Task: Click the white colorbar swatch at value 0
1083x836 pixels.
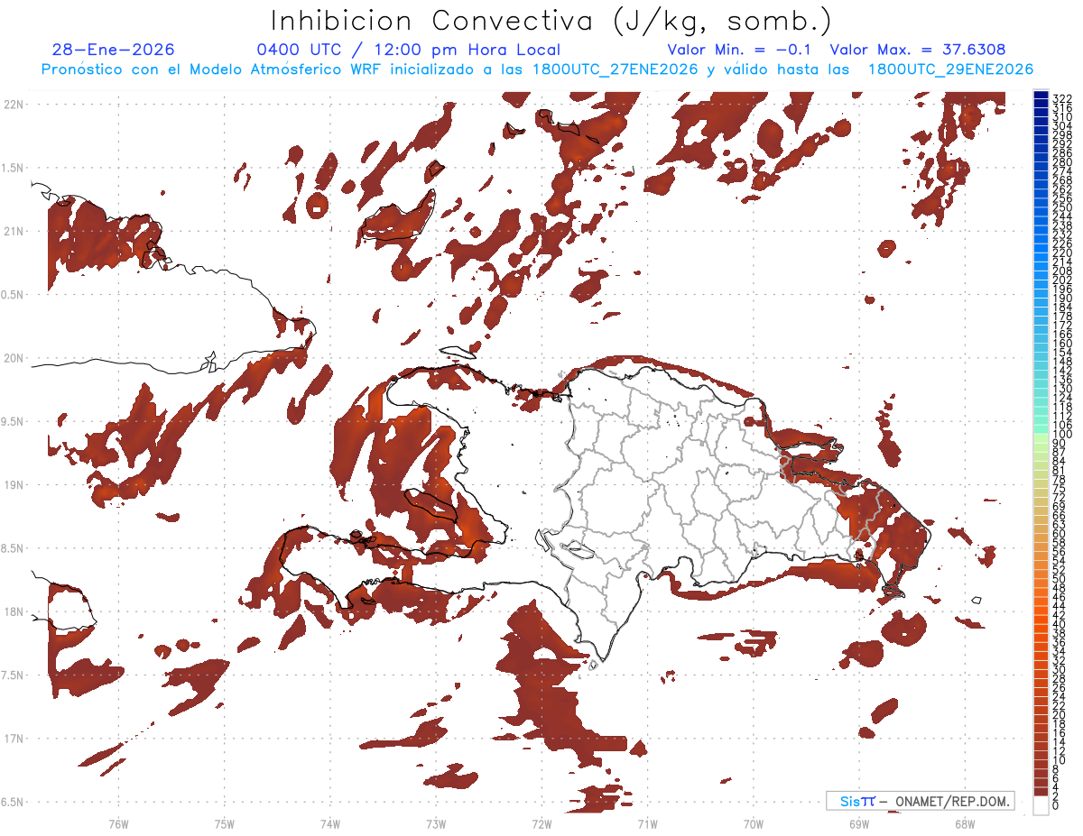Action: (1041, 805)
